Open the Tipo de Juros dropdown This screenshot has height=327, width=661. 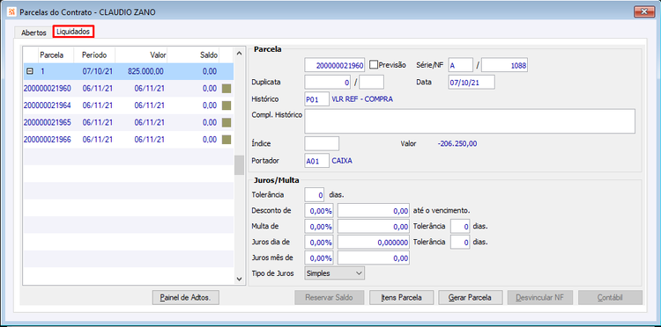(x=334, y=273)
